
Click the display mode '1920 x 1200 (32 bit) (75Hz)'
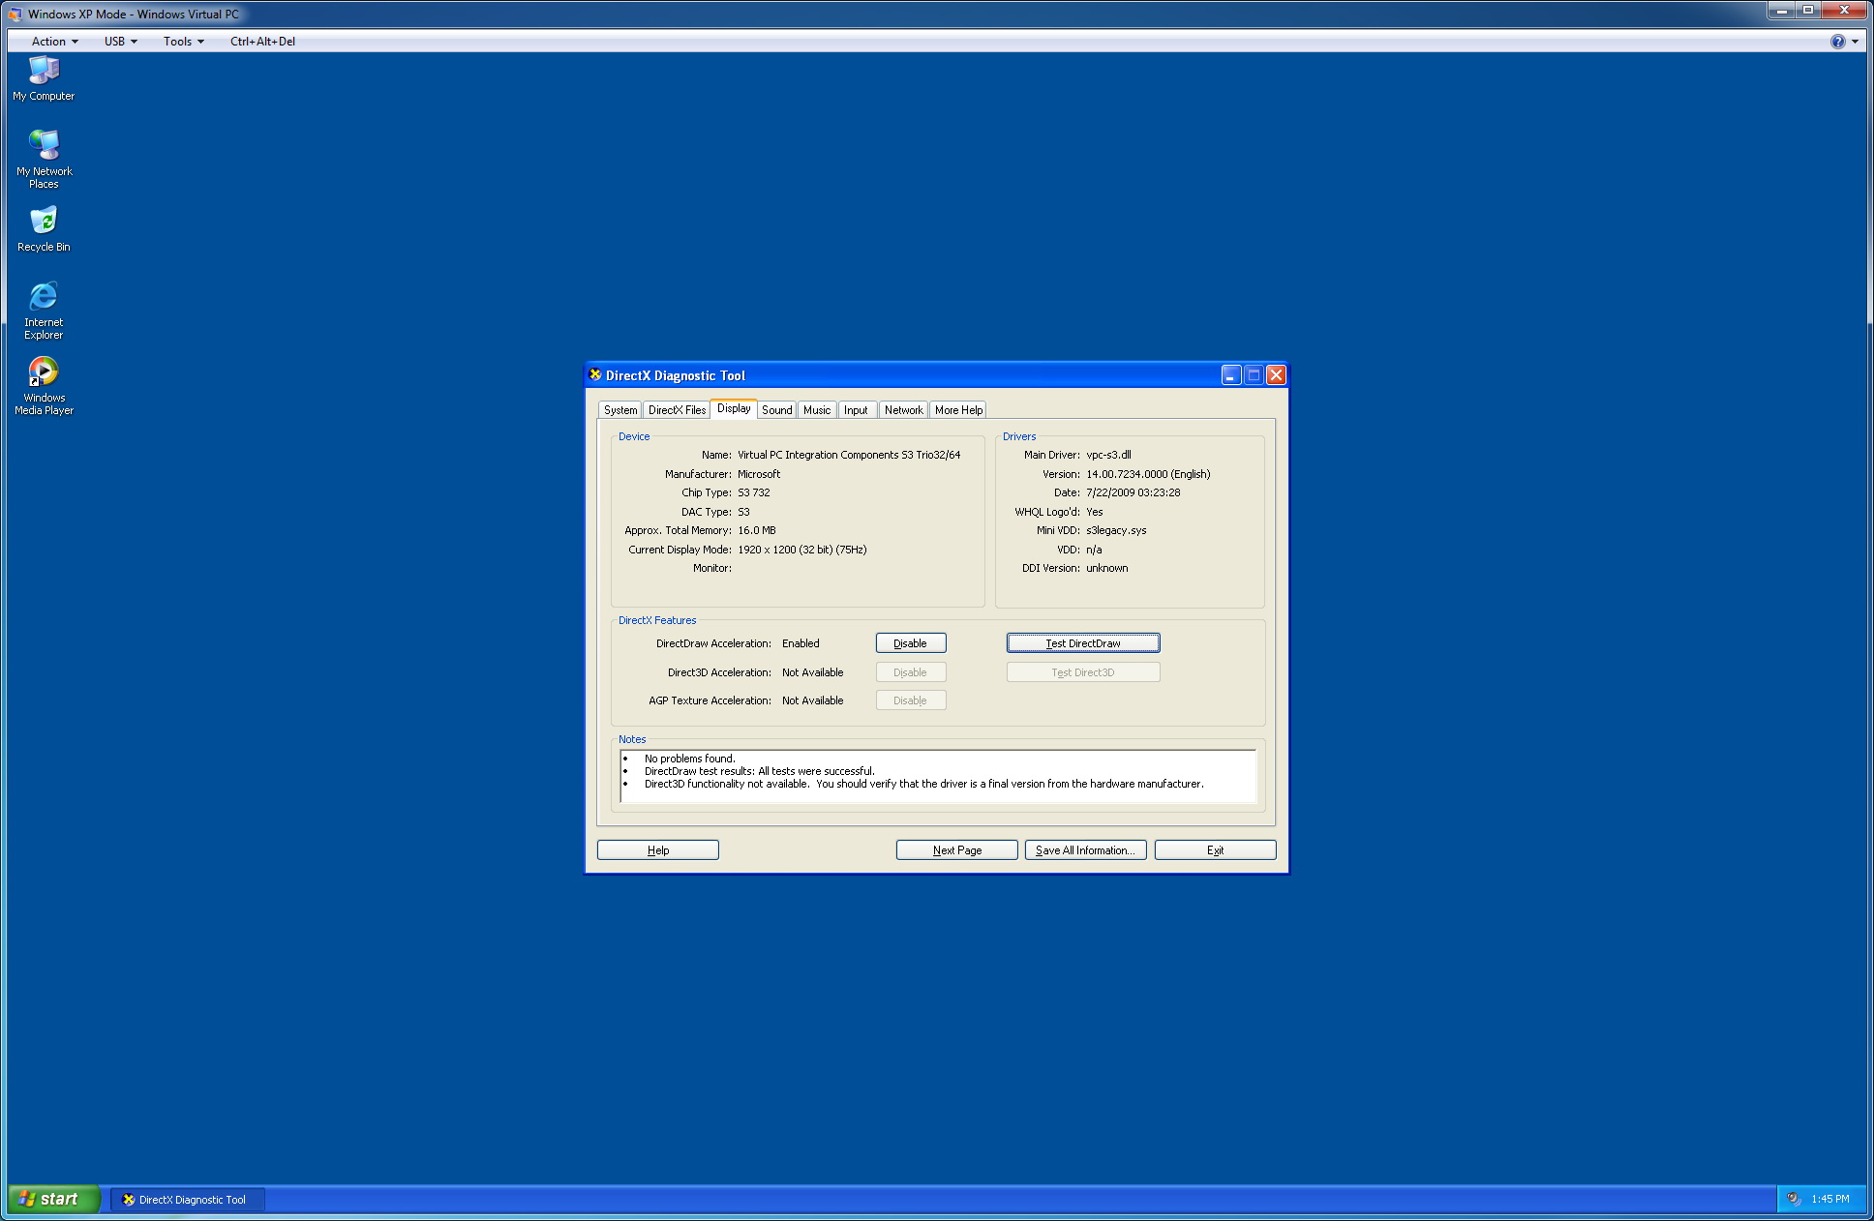click(802, 550)
